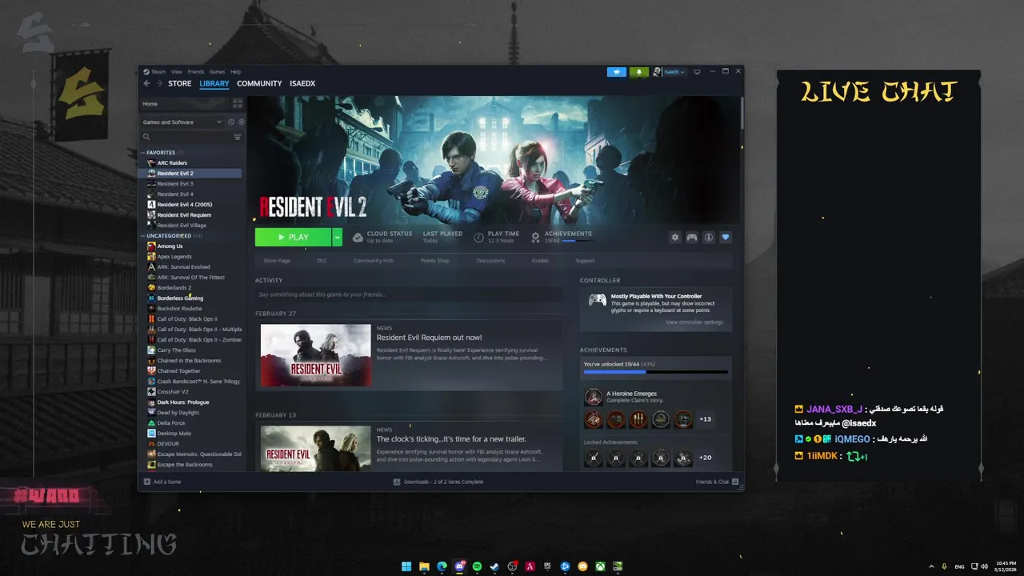
Task: Click the Big Picture mode monitor icon
Action: click(x=697, y=72)
